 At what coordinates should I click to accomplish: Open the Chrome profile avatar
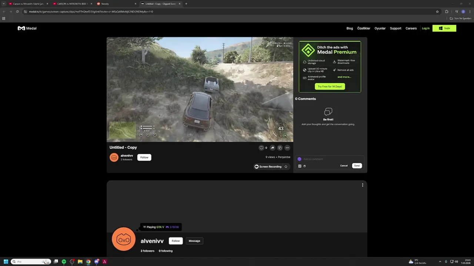point(463,11)
